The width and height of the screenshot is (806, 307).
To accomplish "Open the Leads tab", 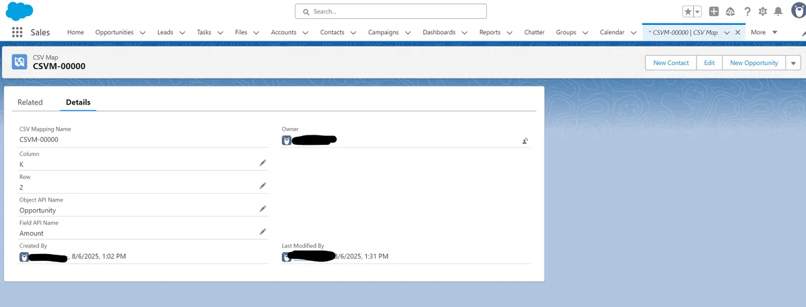I will click(165, 32).
